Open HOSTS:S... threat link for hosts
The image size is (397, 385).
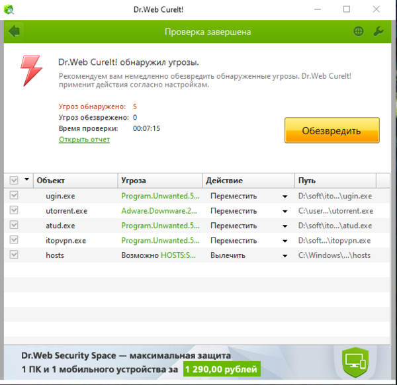[x=178, y=255]
